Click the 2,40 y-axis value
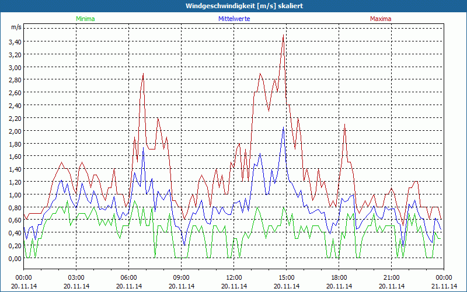Image resolution: width=467 pixels, height=292 pixels. 15,106
